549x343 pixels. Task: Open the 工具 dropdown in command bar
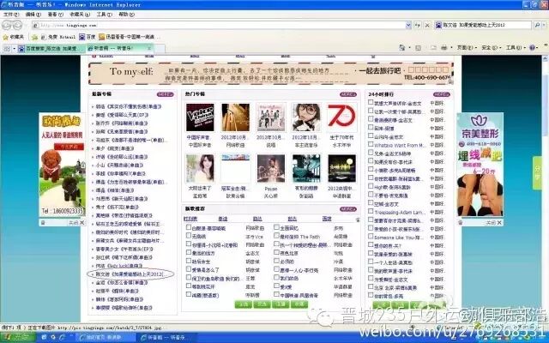[515, 48]
